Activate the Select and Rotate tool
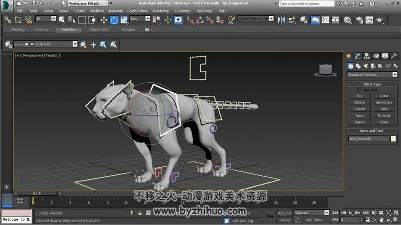This screenshot has height=225, width=401. pos(114,20)
